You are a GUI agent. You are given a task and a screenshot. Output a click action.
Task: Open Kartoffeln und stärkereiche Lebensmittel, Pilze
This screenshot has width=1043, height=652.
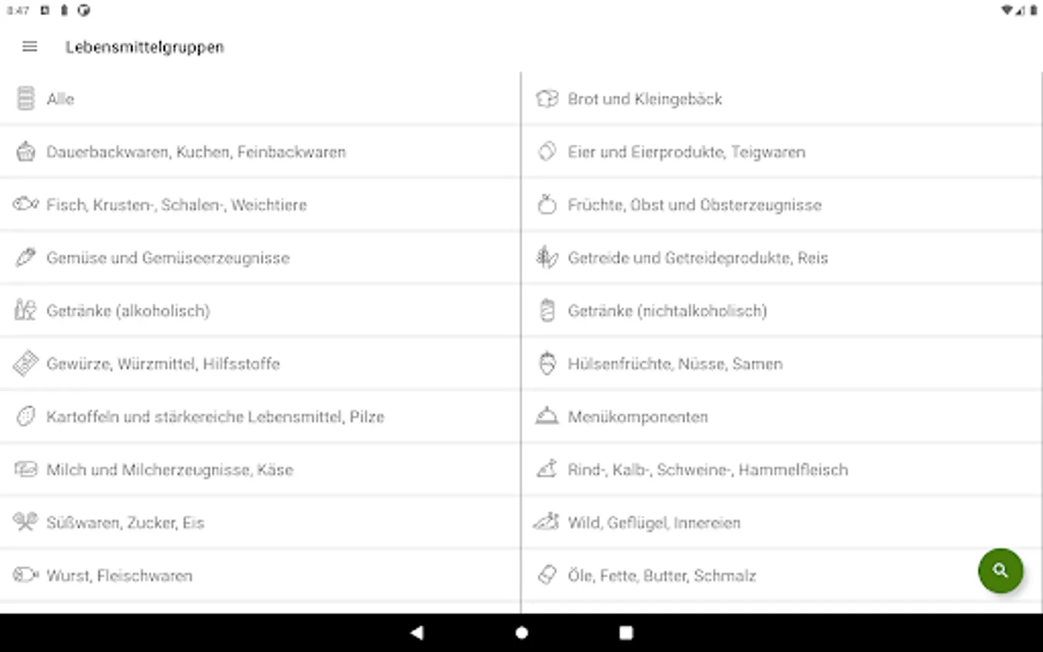point(215,417)
